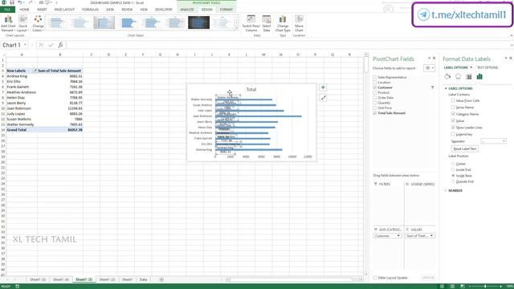This screenshot has height=289, width=514.
Task: Enable the Legend key checkbox
Action: click(x=453, y=134)
